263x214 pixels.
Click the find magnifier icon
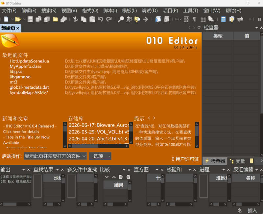(x=121, y=19)
